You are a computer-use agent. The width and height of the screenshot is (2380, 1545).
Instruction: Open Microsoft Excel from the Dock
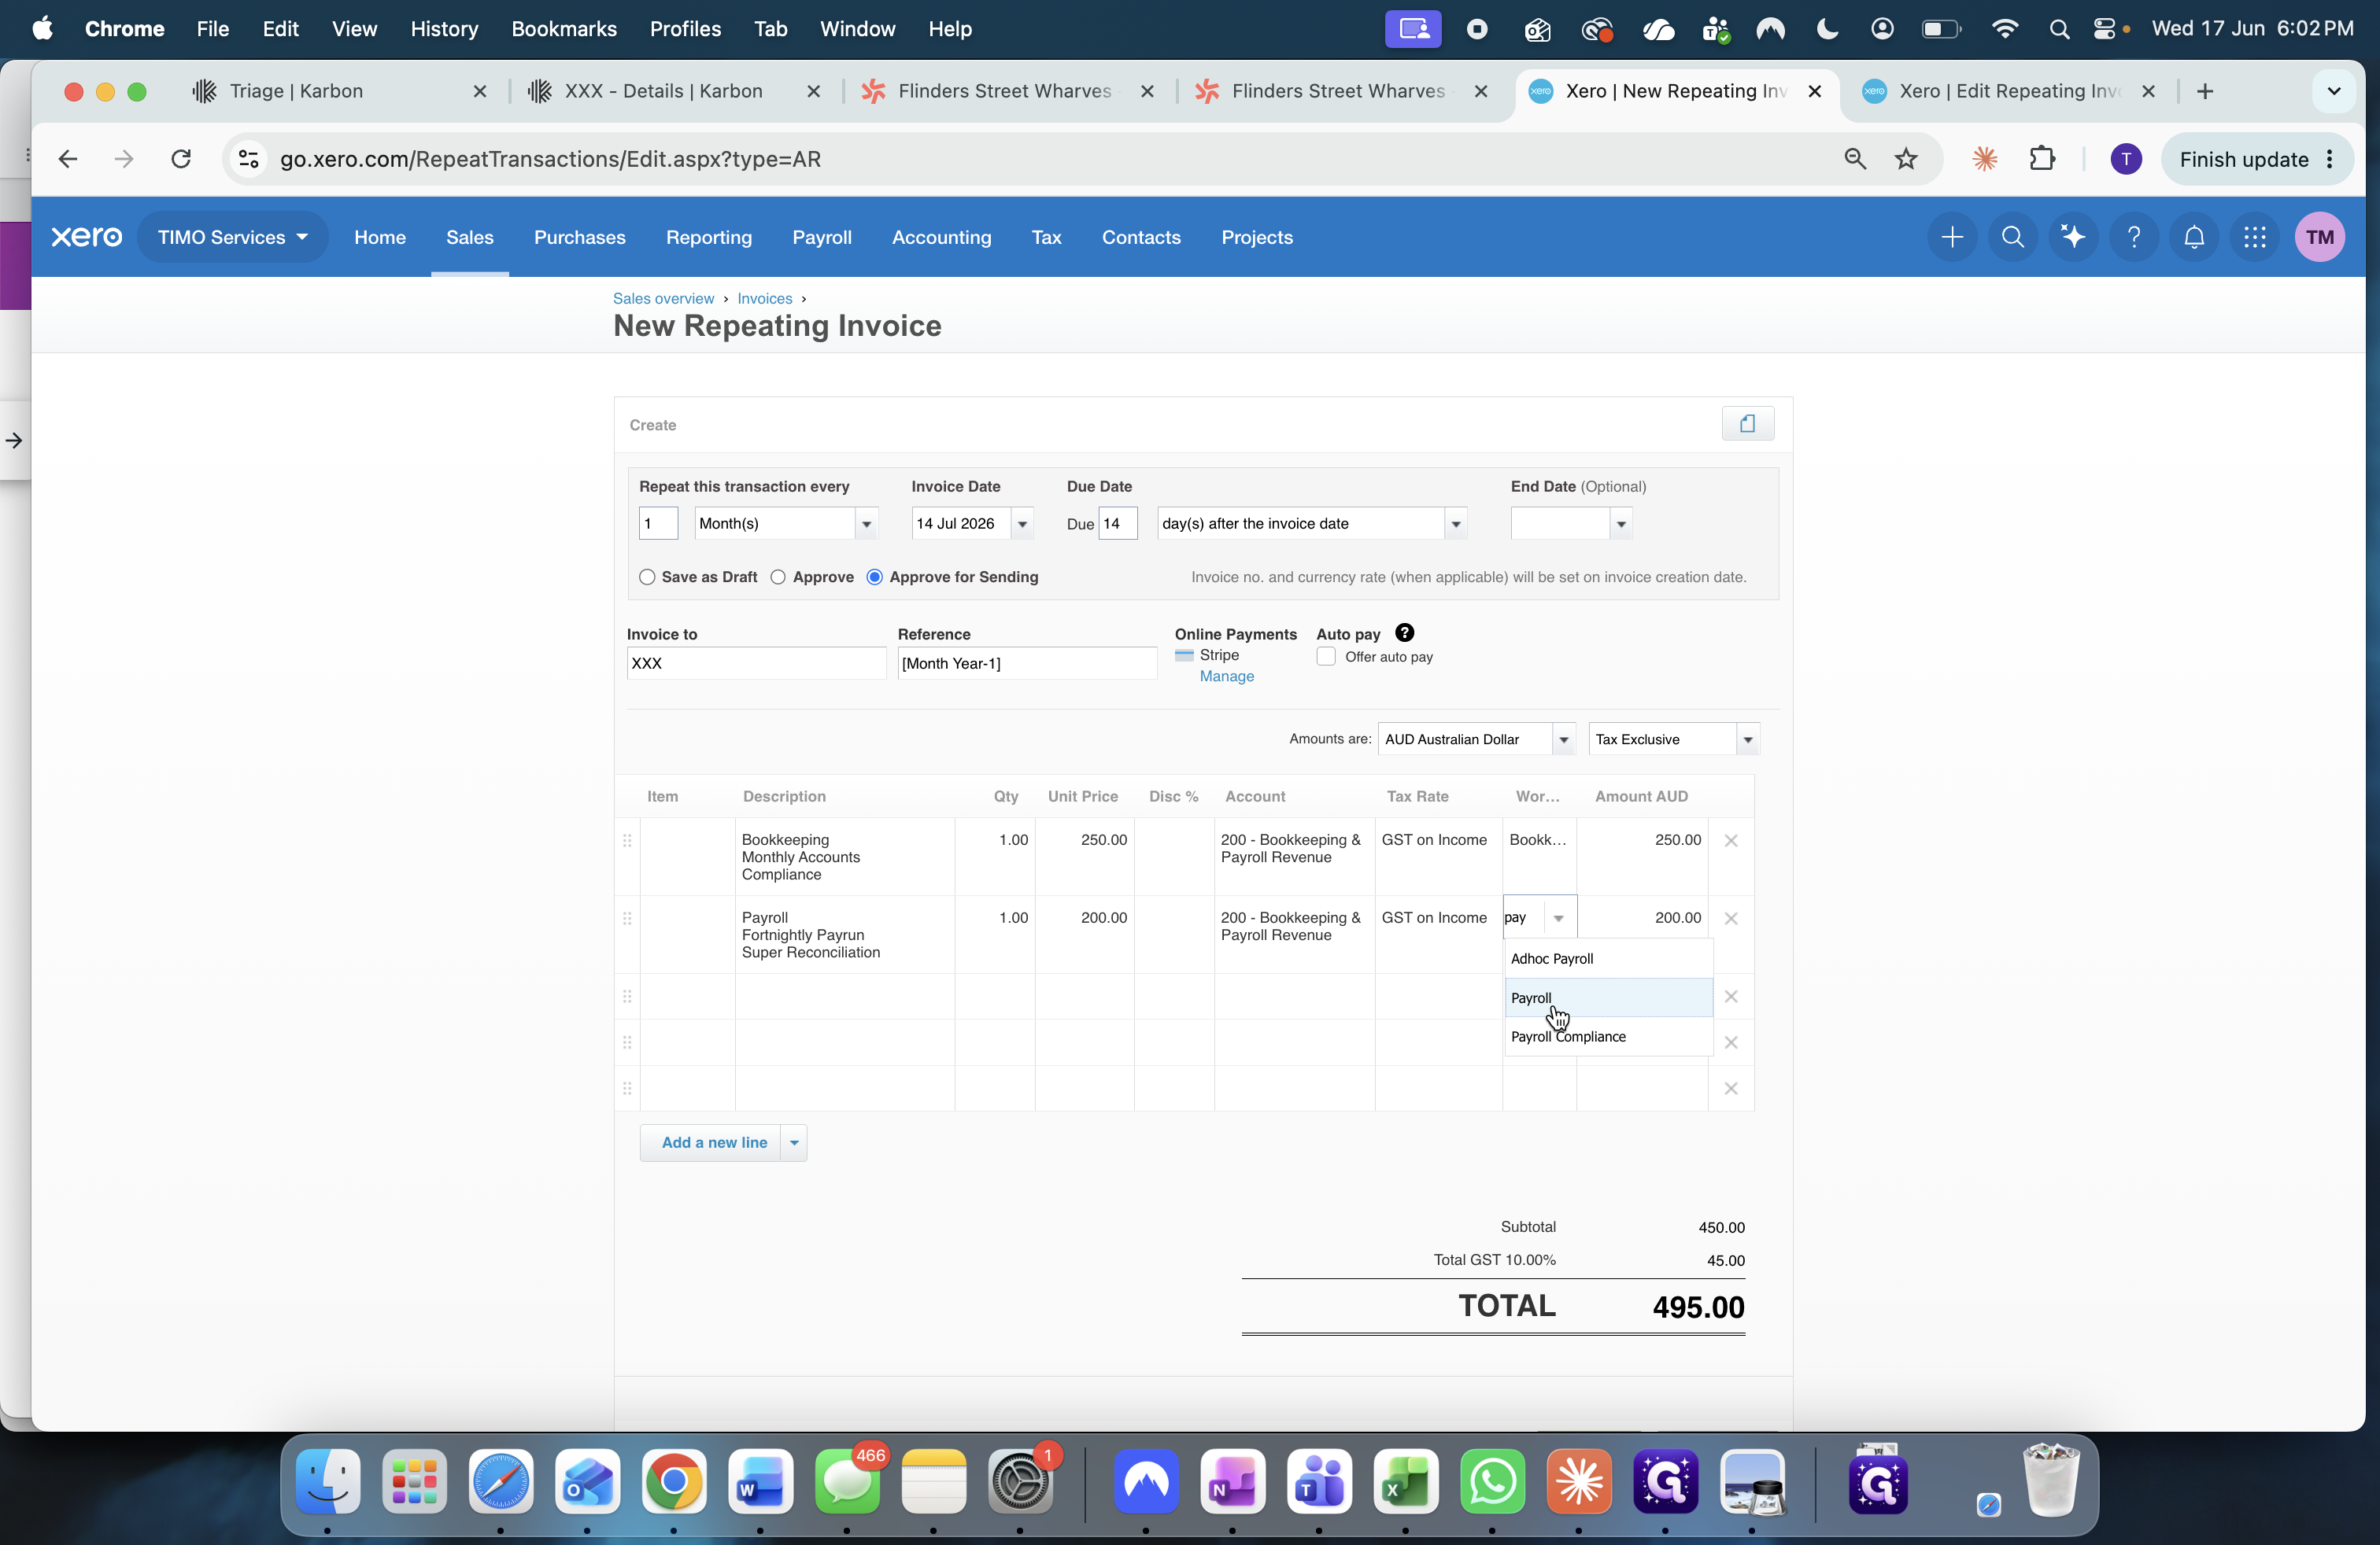coord(1406,1481)
